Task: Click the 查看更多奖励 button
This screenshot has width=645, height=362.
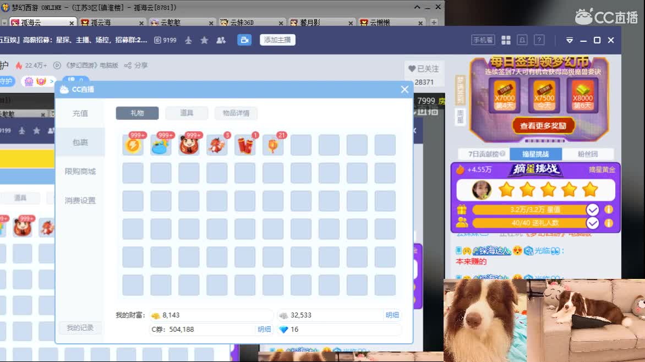Action: tap(543, 126)
